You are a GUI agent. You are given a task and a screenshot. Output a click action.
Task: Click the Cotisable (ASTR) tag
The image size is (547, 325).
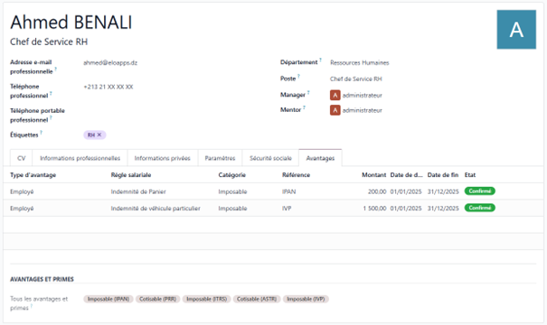tap(257, 299)
